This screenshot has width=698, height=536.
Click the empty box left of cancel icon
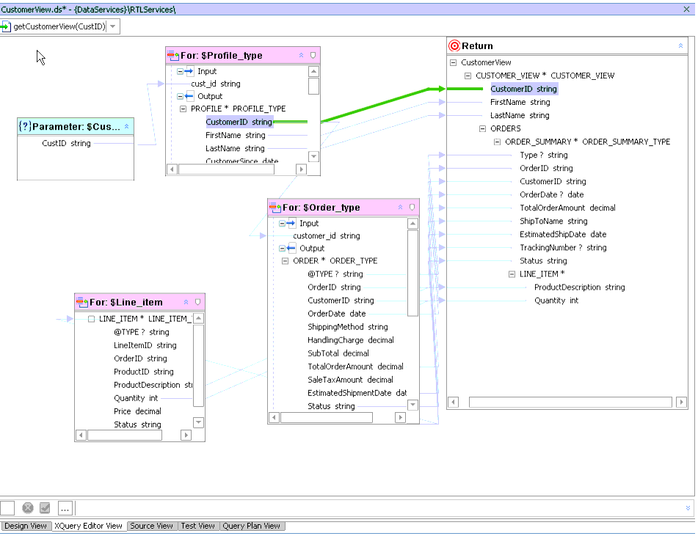(7, 507)
